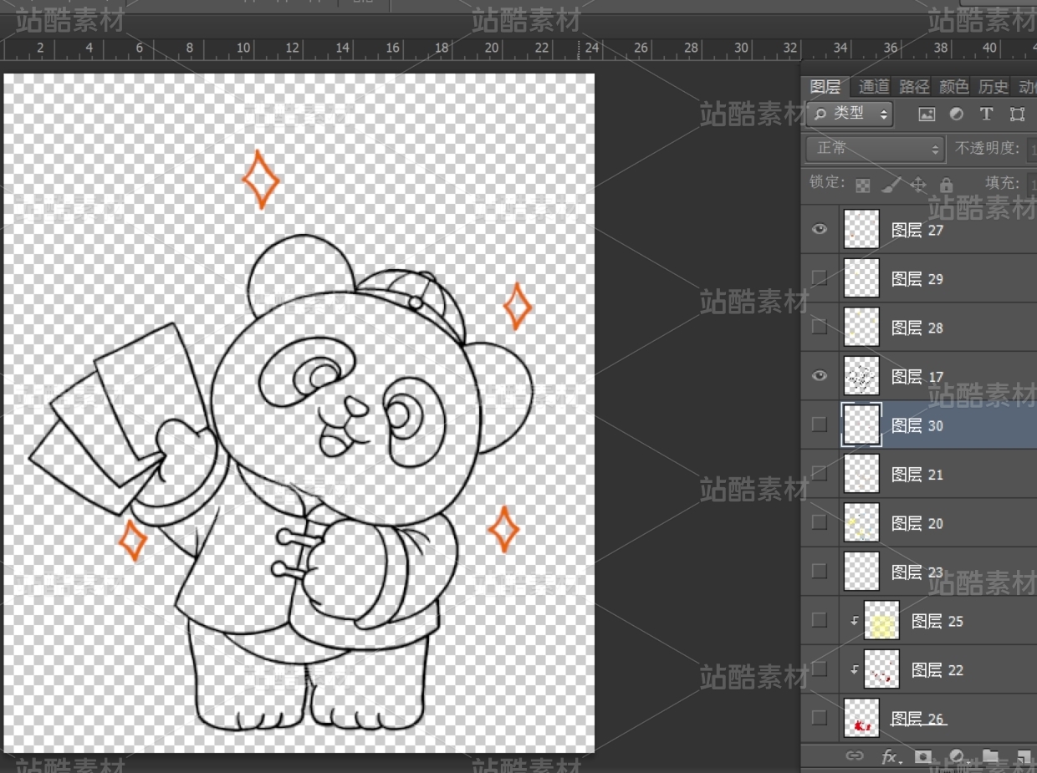Click the 填充 fill label
1037x773 pixels.
1001,183
